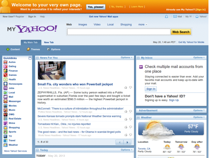
Task: Open My Inbox Options dropdown
Action: click(x=199, y=57)
